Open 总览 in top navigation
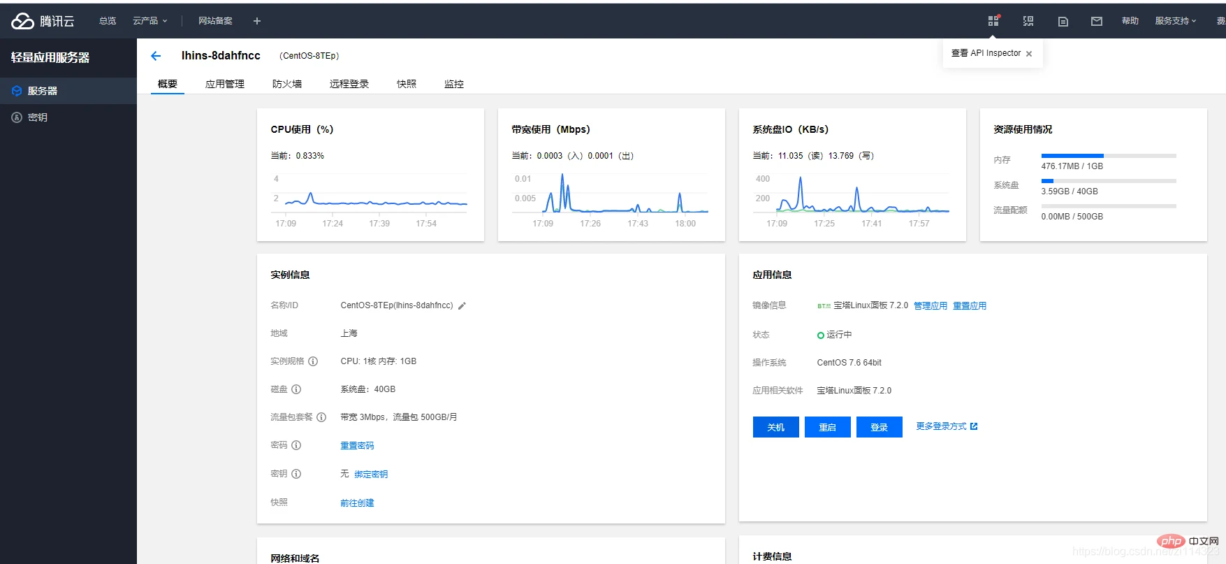Image resolution: width=1226 pixels, height=564 pixels. [x=108, y=21]
